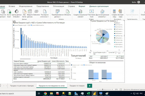Expand pie chart legend down arrow

(x=119, y=50)
